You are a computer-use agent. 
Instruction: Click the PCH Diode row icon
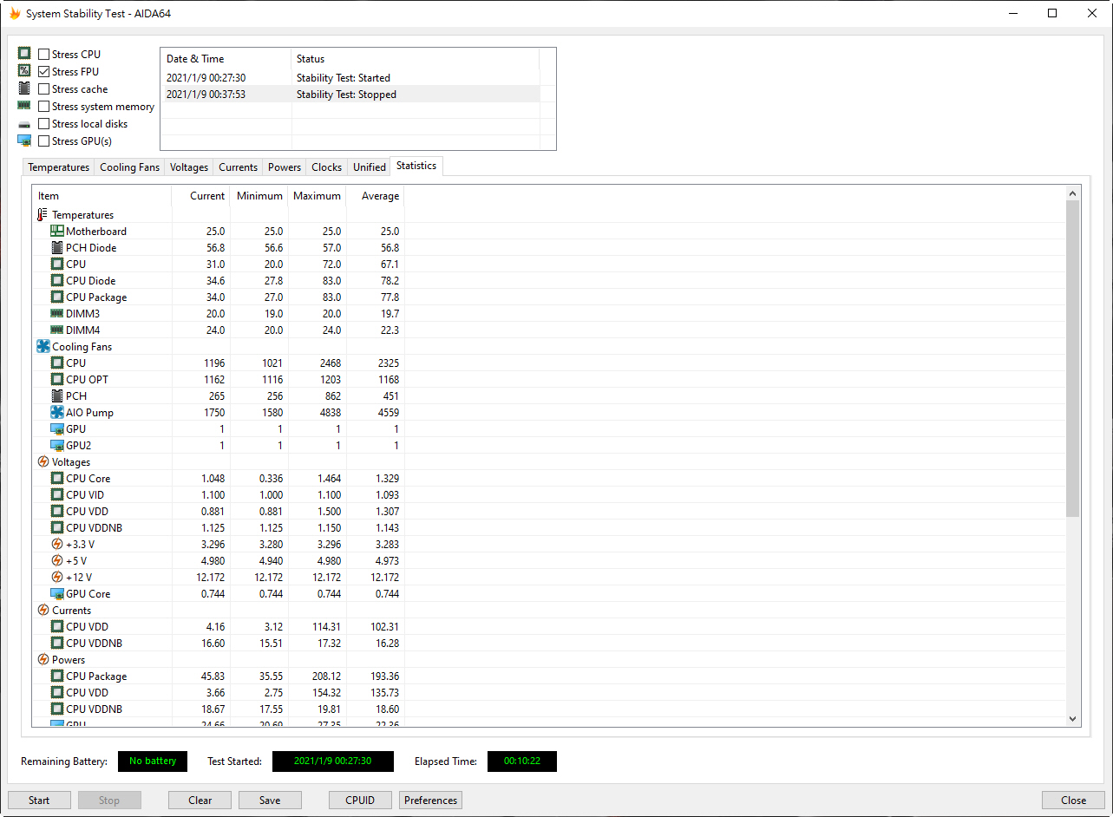pyautogui.click(x=57, y=247)
